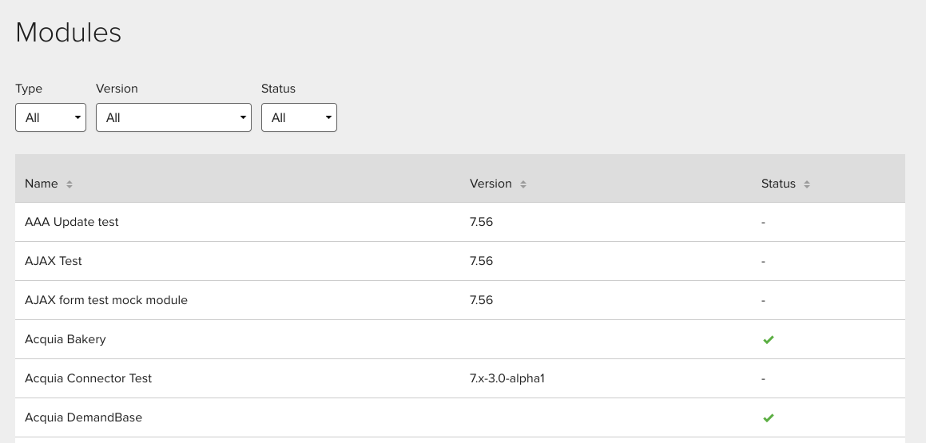Click the AAA Update test status dash
Viewport: 926px width, 443px height.
[763, 223]
